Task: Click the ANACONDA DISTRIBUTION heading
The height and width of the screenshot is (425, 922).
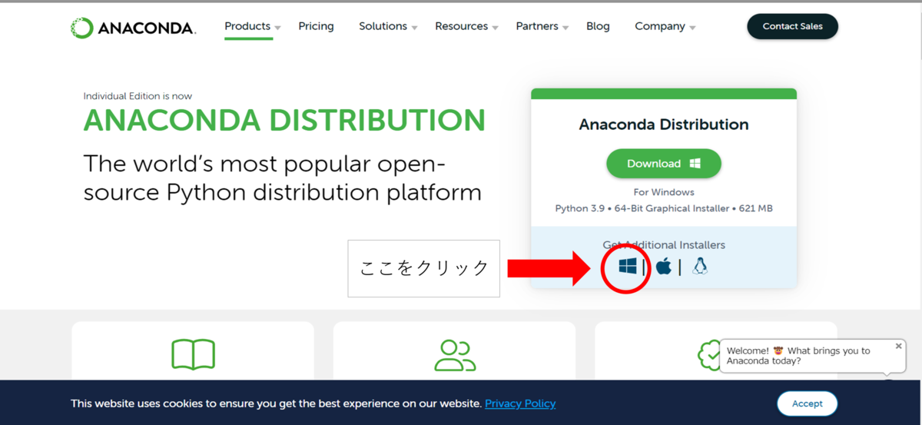Action: [284, 121]
